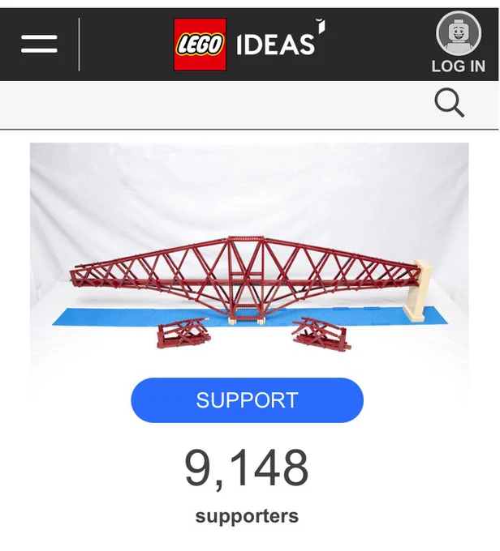Click the minifigure head avatar icon
This screenshot has width=500, height=551.
[x=459, y=33]
